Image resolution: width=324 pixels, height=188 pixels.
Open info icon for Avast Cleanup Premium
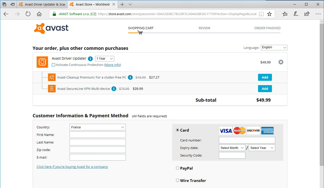click(130, 77)
